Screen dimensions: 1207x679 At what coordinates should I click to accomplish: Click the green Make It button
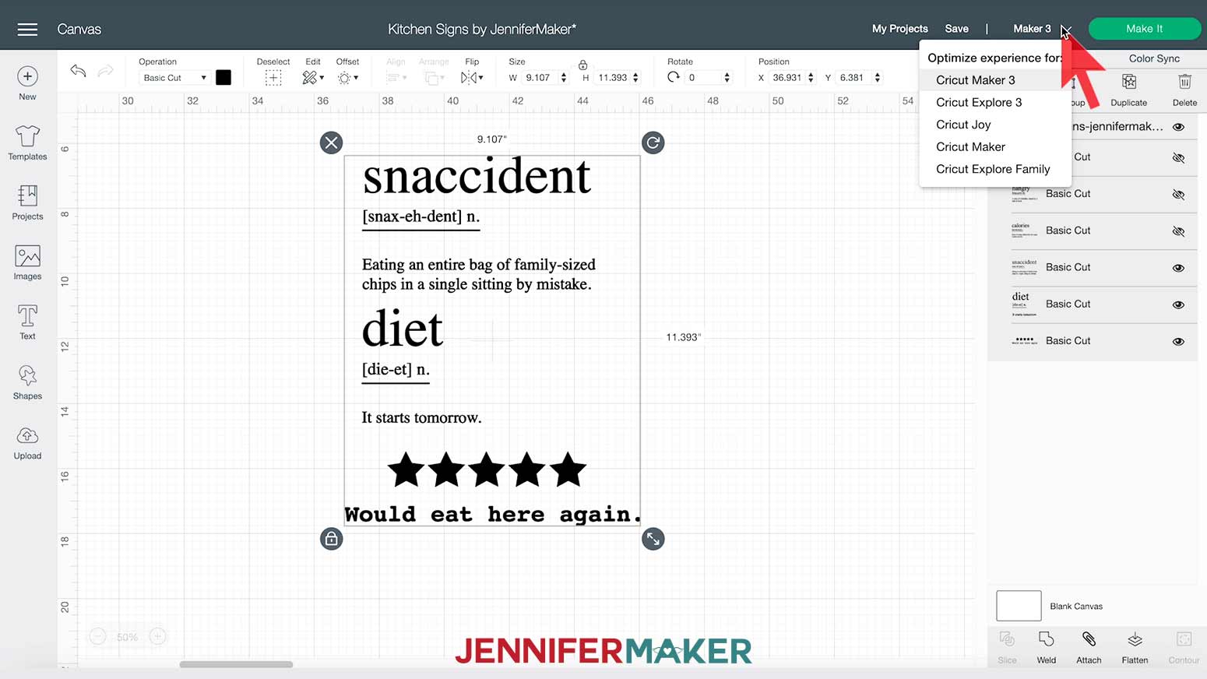(x=1144, y=29)
